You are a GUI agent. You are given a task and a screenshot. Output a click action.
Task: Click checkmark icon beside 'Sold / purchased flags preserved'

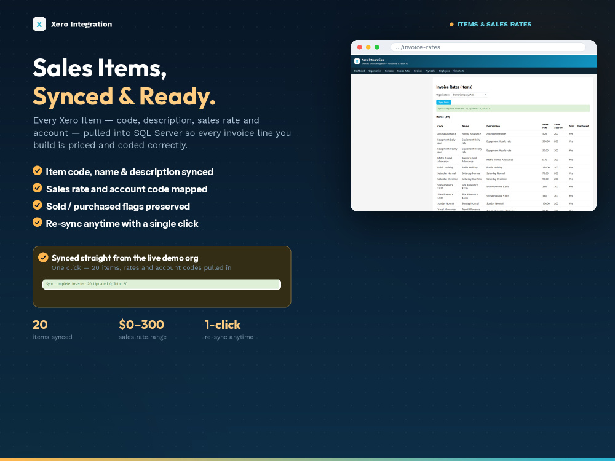38,205
